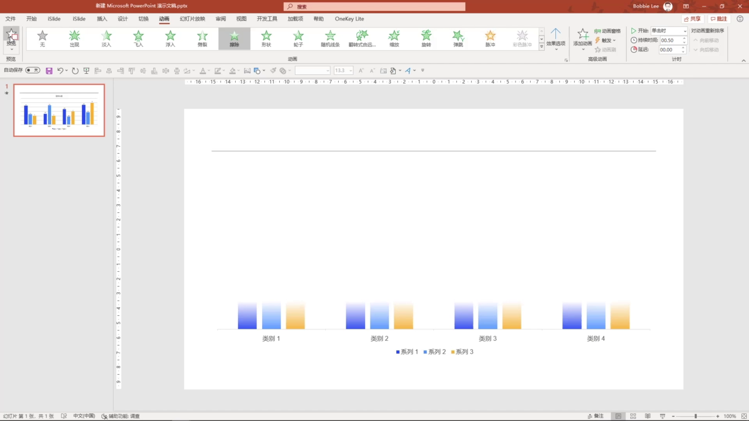This screenshot has height=421, width=749.
Task: Click the blue 类别 2 series bar
Action: coord(355,316)
